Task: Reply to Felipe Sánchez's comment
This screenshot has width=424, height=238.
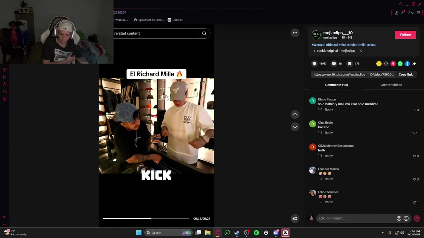Action: 329,202
